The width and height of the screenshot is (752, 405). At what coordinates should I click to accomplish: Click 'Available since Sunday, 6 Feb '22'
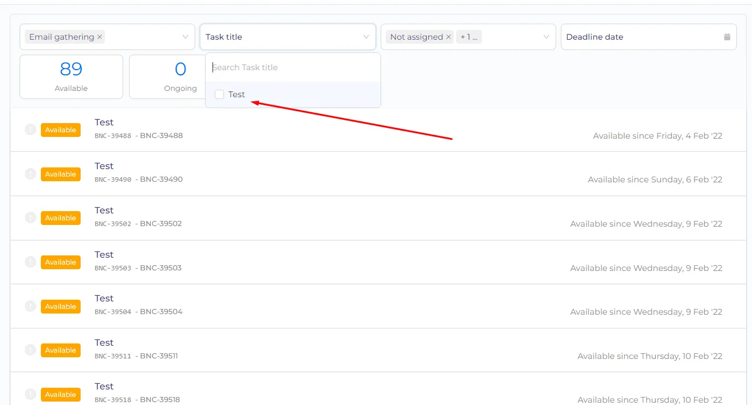pos(655,180)
